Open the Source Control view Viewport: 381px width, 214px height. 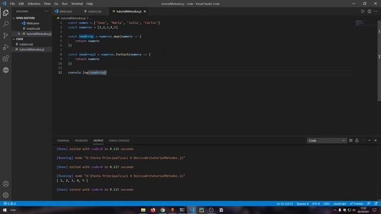pos(5,36)
